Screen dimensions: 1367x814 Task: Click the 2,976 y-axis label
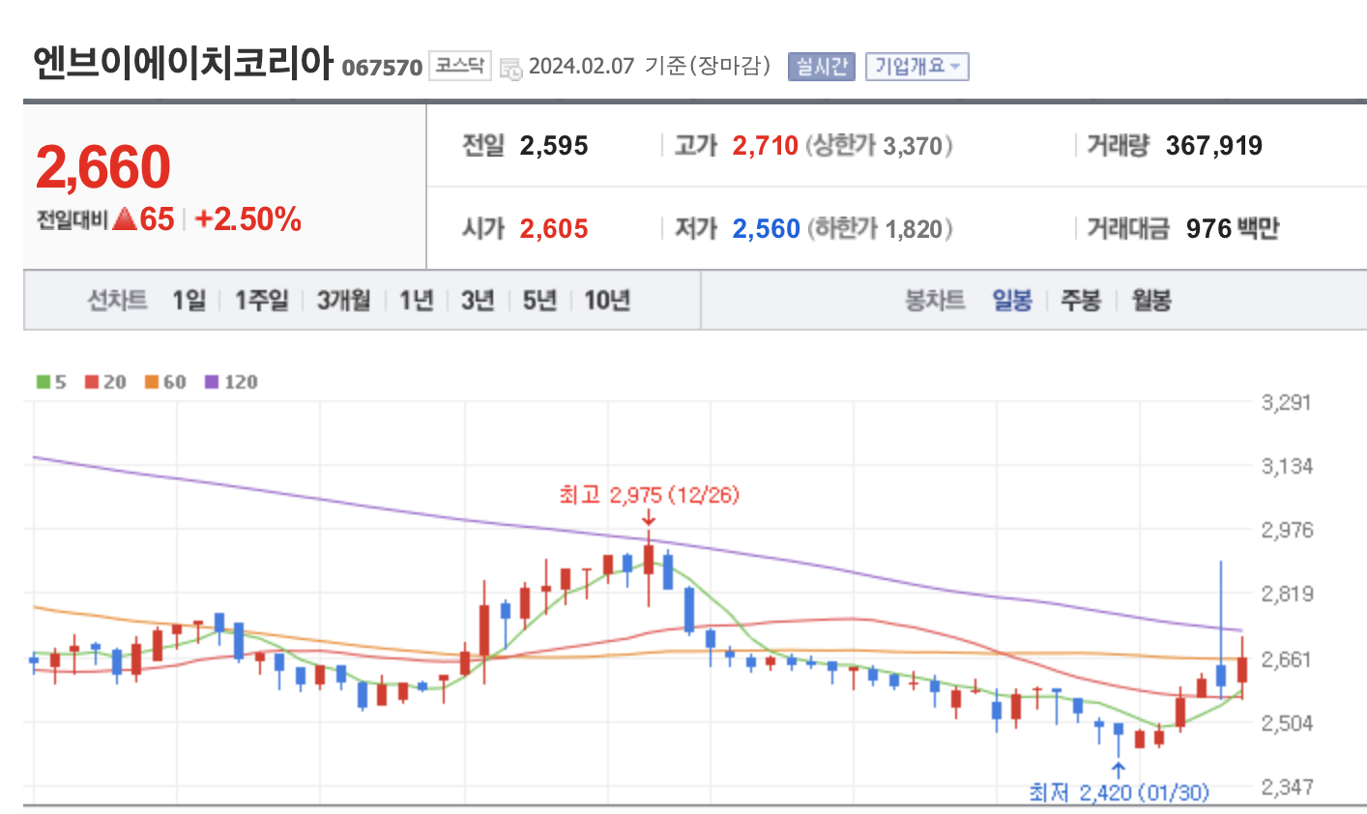tap(1287, 530)
